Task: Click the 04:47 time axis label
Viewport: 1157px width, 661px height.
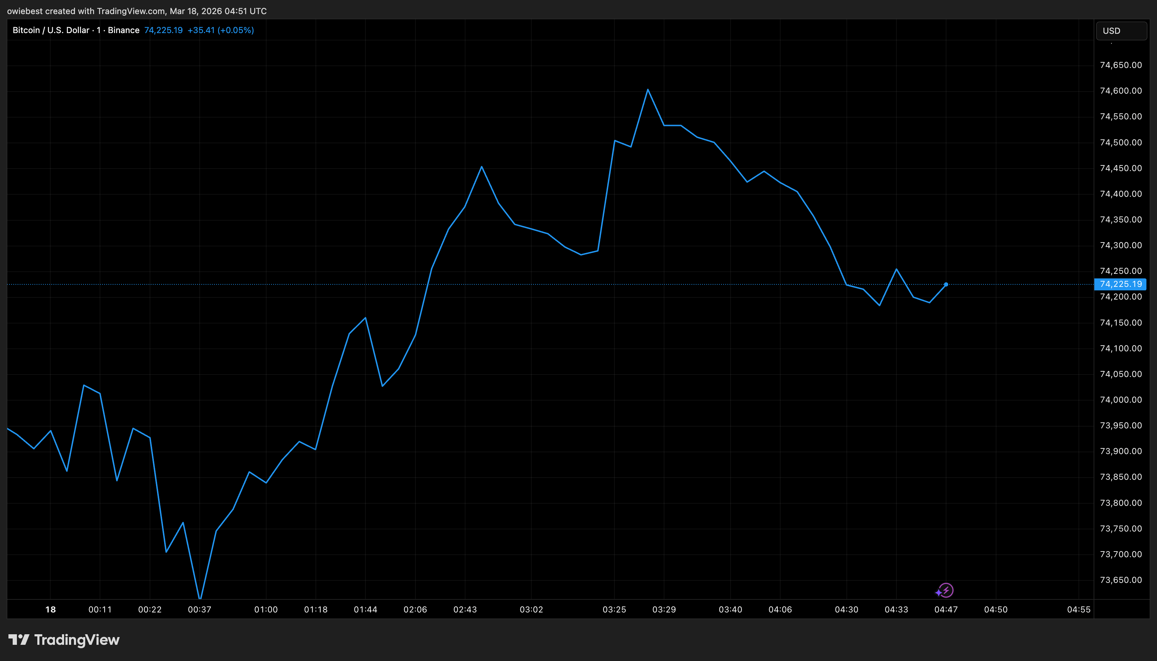Action: click(946, 610)
